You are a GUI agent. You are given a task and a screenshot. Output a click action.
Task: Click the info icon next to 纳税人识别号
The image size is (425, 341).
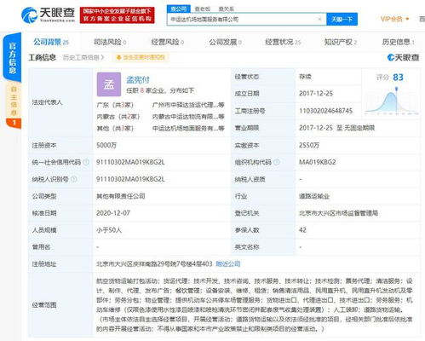[74, 179]
